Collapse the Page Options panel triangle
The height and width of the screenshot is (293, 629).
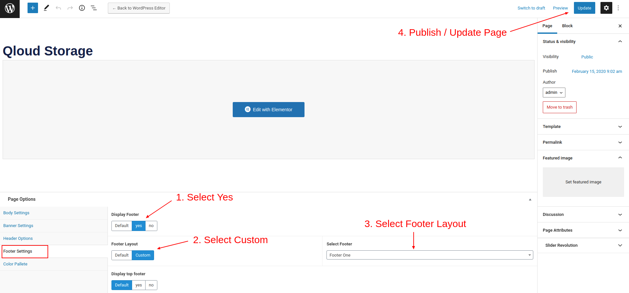[x=530, y=199]
